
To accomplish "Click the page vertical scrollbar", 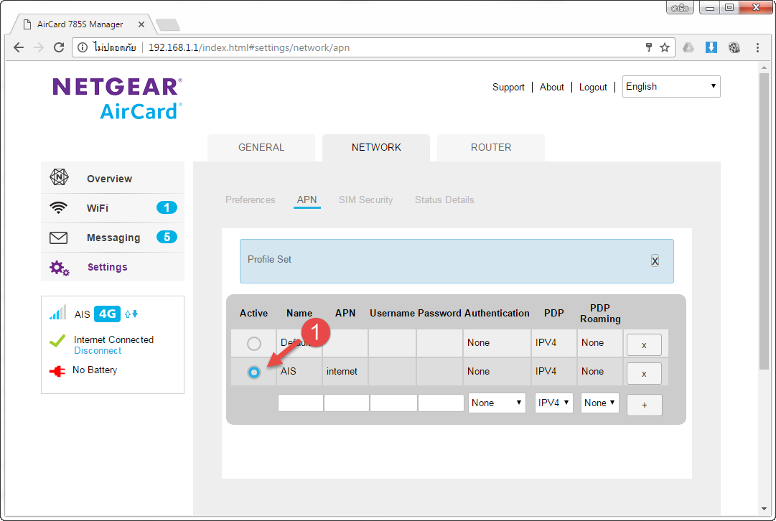I will coord(764,220).
